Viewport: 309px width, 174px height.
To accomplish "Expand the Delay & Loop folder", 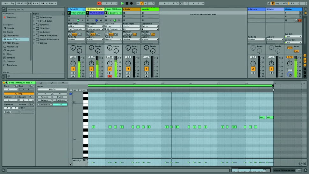I will tap(34, 18).
